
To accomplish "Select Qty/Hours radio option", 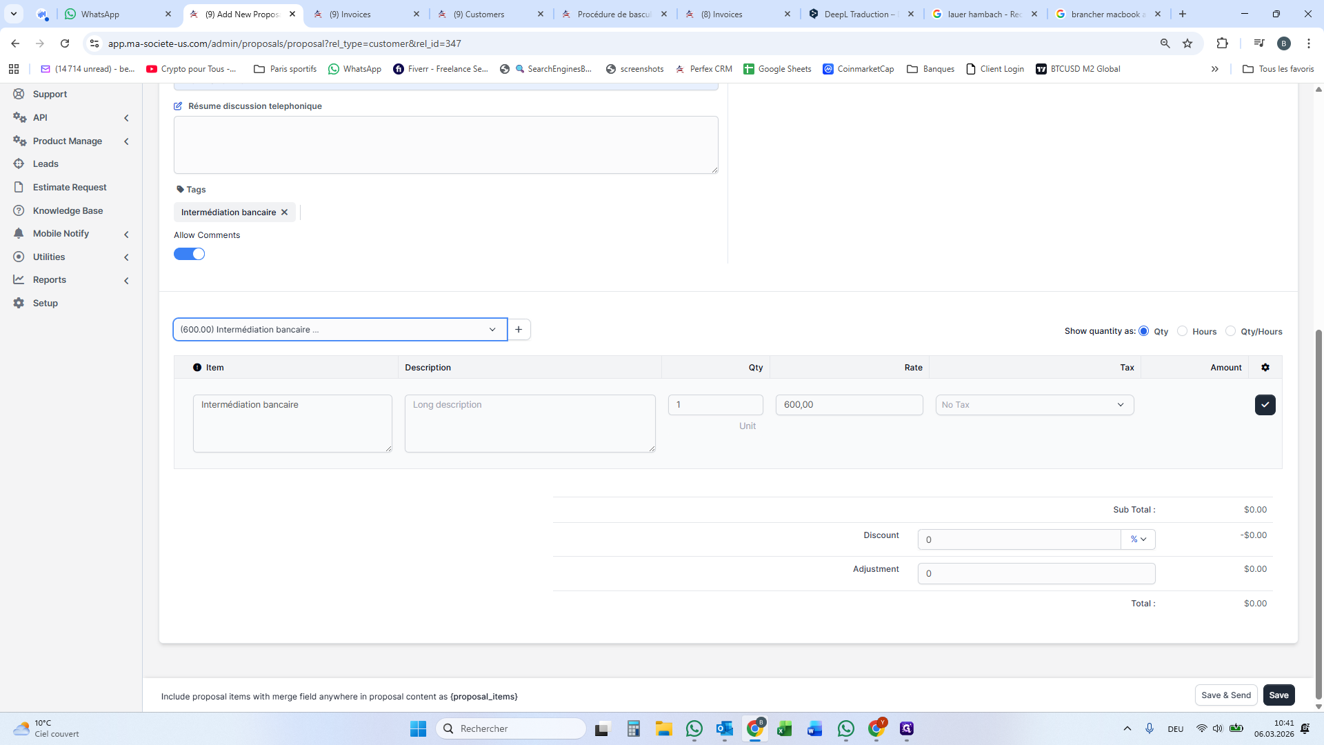I will coord(1230,331).
